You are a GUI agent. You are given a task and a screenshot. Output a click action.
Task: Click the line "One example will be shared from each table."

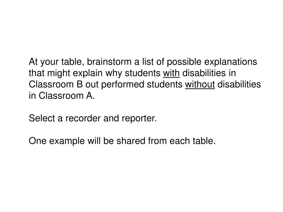[122, 141]
